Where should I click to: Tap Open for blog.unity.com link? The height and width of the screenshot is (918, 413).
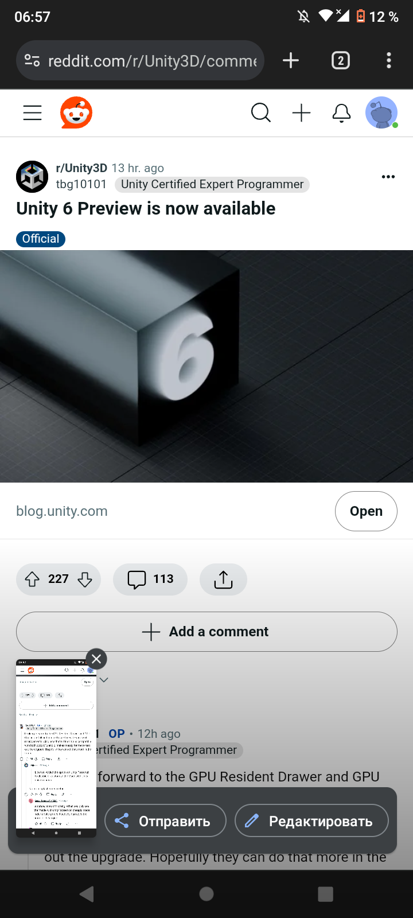366,511
